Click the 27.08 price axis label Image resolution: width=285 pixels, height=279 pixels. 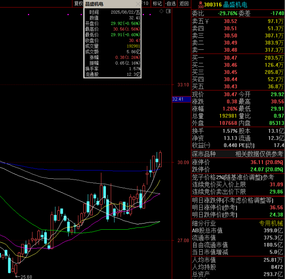pyautogui.click(x=183, y=240)
